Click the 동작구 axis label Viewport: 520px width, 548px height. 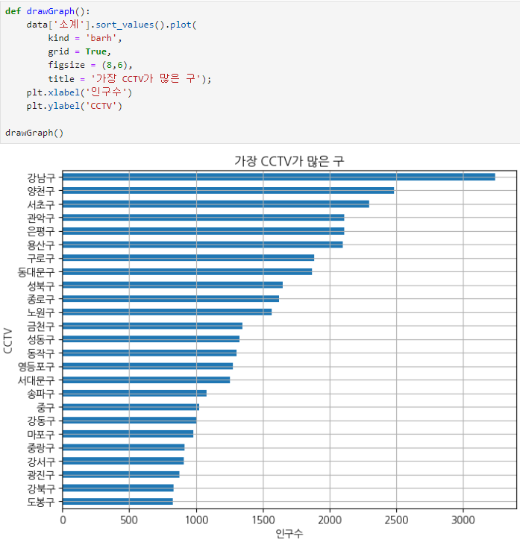click(41, 353)
